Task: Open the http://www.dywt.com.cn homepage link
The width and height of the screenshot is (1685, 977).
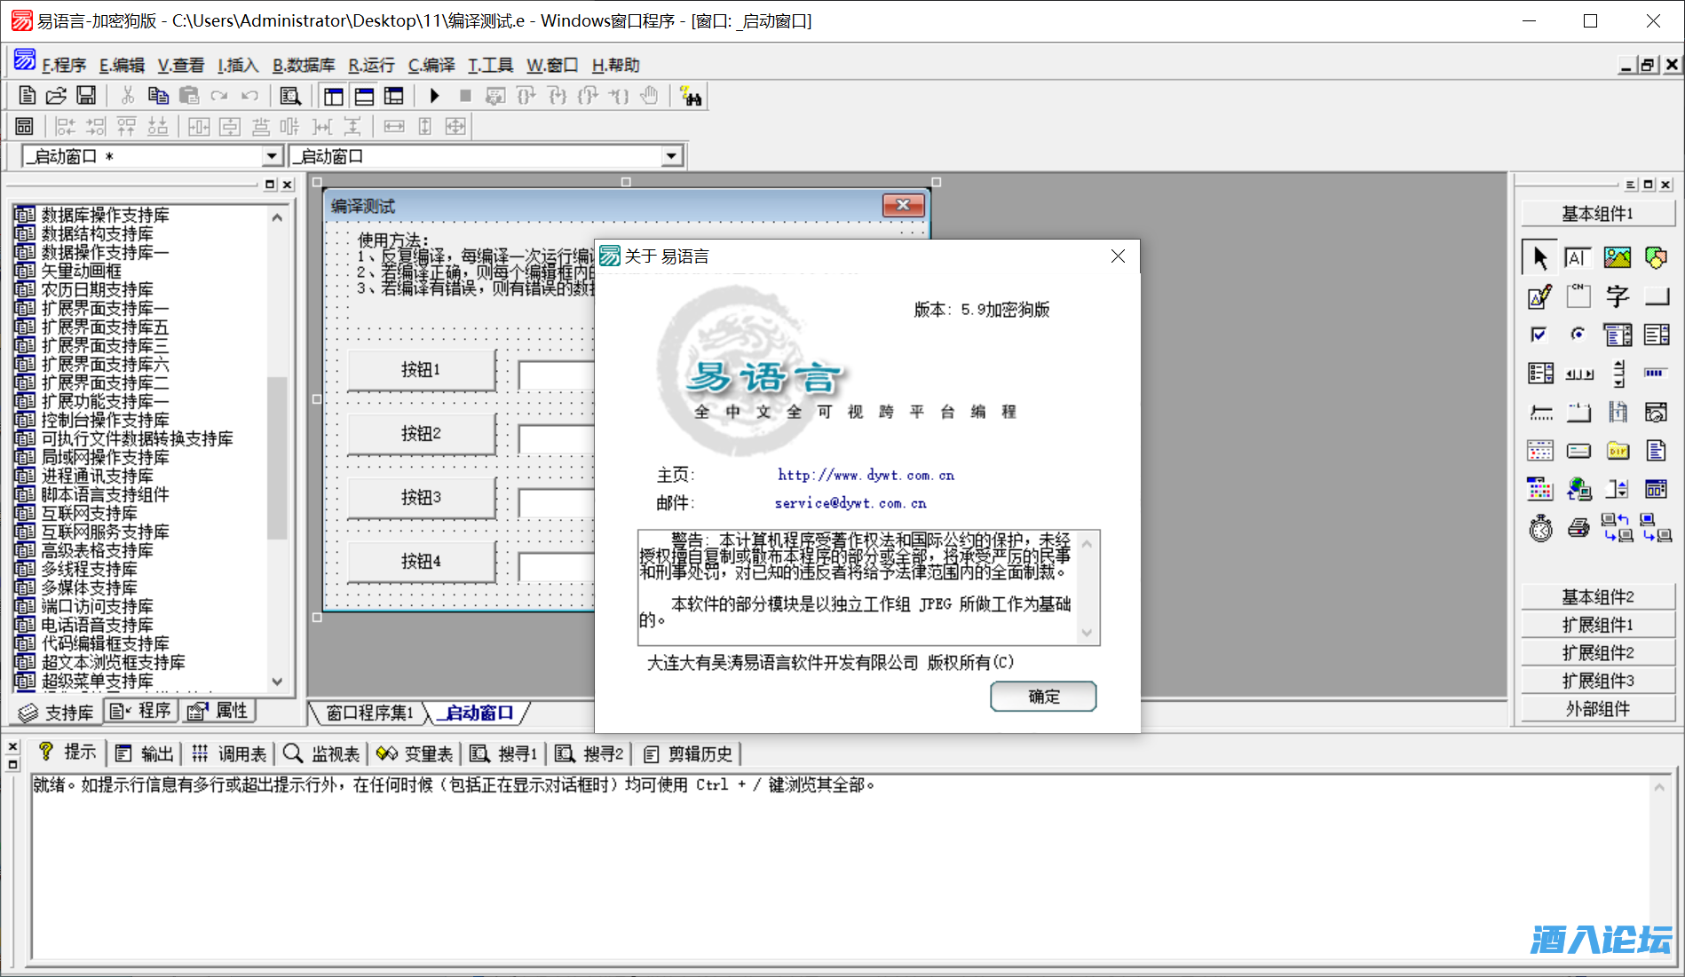Action: [866, 475]
